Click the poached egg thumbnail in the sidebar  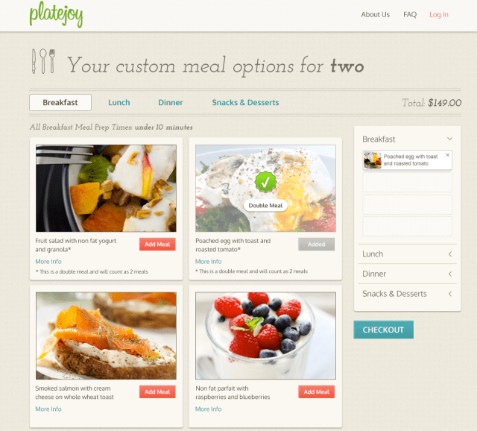[x=373, y=160]
